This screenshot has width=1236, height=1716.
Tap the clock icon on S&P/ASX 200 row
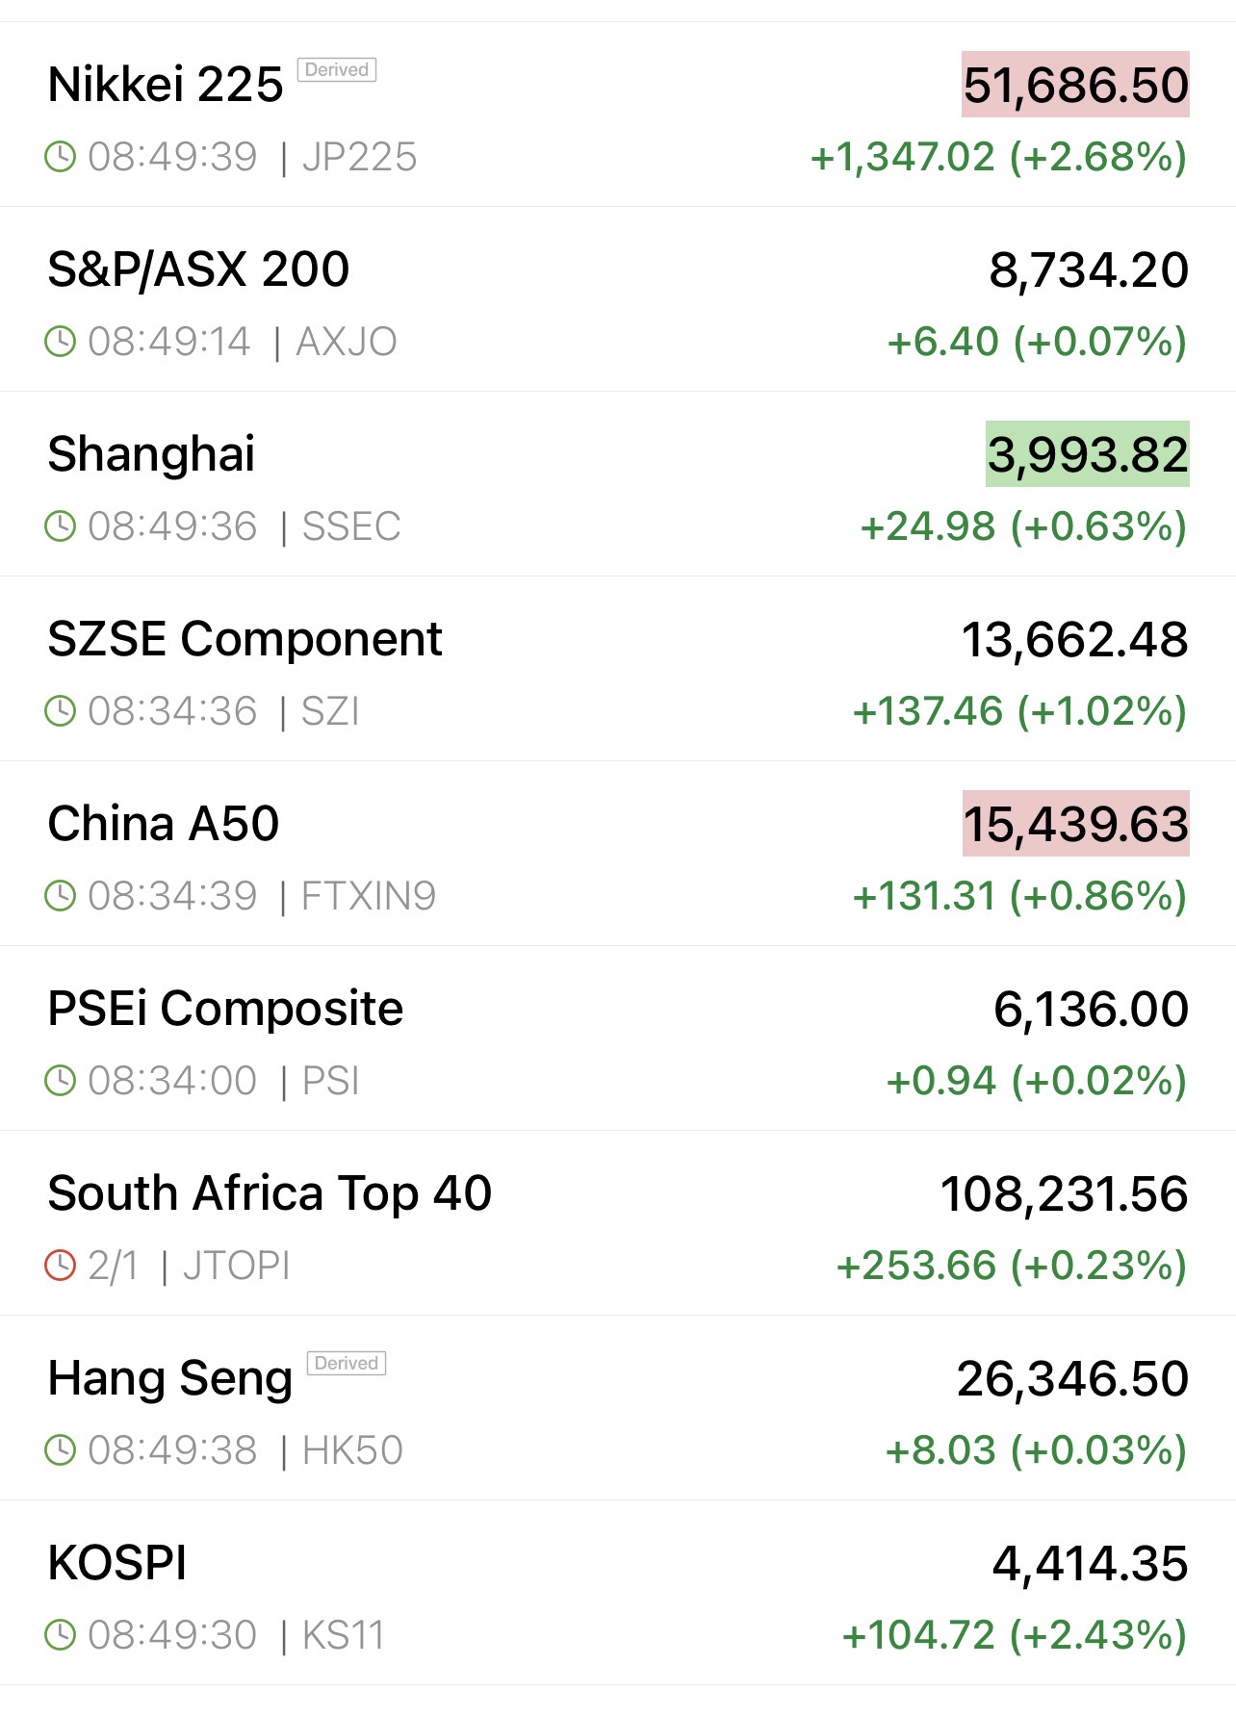61,342
